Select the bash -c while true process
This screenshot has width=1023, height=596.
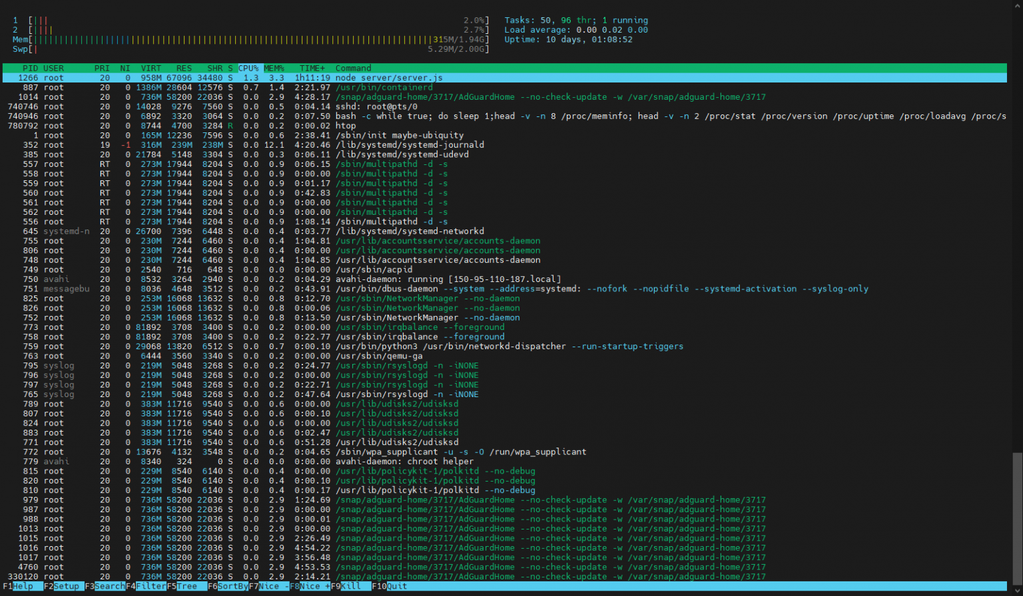pos(504,116)
